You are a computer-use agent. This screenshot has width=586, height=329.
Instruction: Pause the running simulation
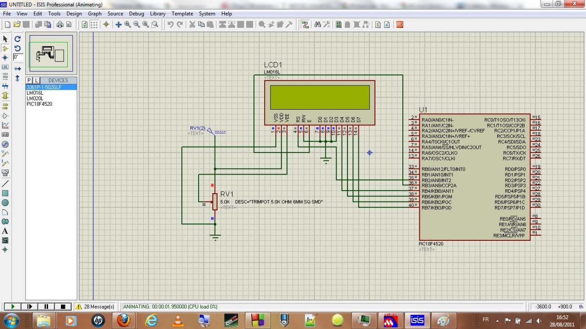46,307
